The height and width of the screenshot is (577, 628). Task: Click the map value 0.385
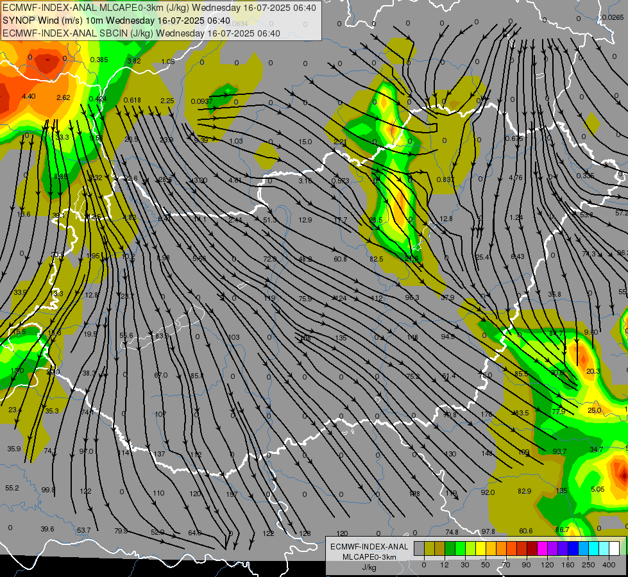point(99,60)
